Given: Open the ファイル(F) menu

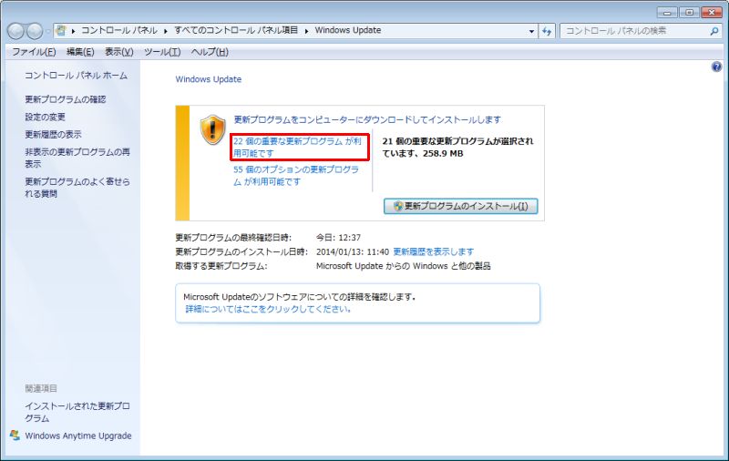Looking at the screenshot, I should coord(34,52).
